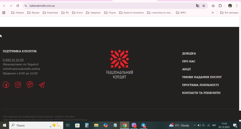Open the Viber contact icon in footer

(30, 85)
